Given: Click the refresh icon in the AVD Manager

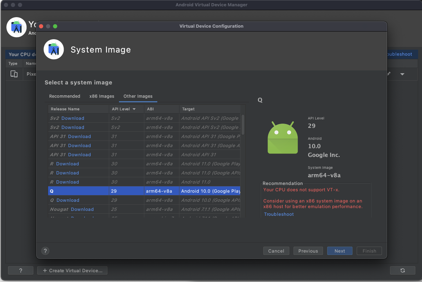Looking at the screenshot, I should pos(402,270).
